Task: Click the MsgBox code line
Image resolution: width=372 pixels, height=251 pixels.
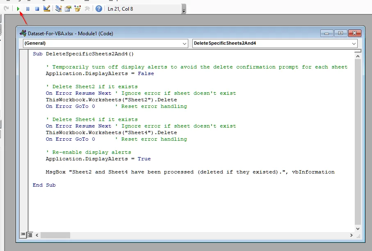Action: [x=190, y=172]
